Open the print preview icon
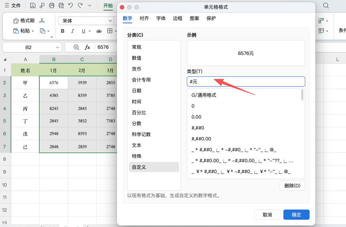Screen dimensions: 346x227 [x=61, y=5]
